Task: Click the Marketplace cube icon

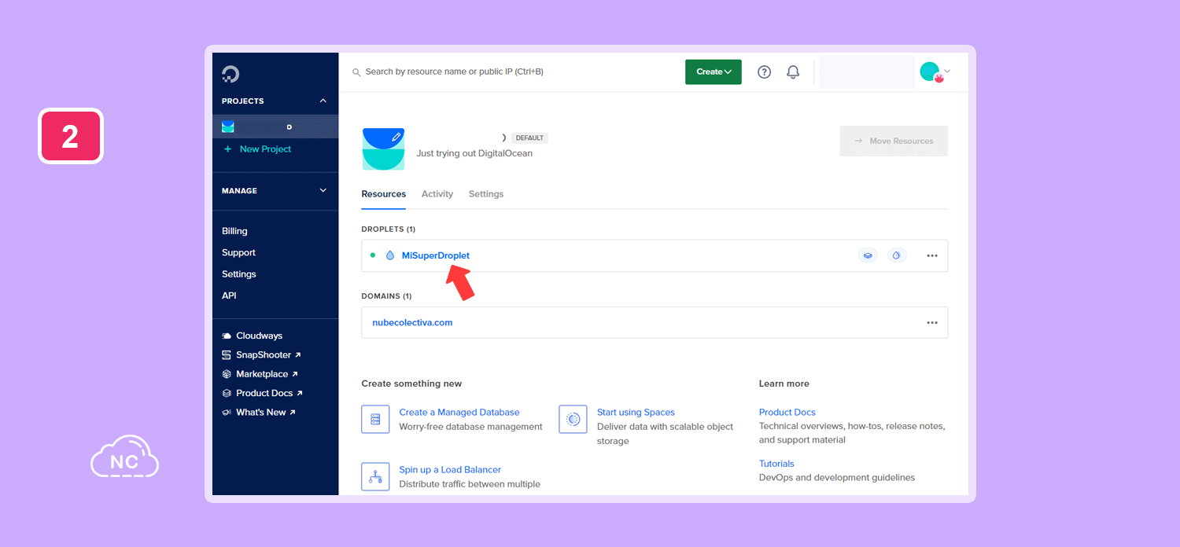Action: click(227, 374)
